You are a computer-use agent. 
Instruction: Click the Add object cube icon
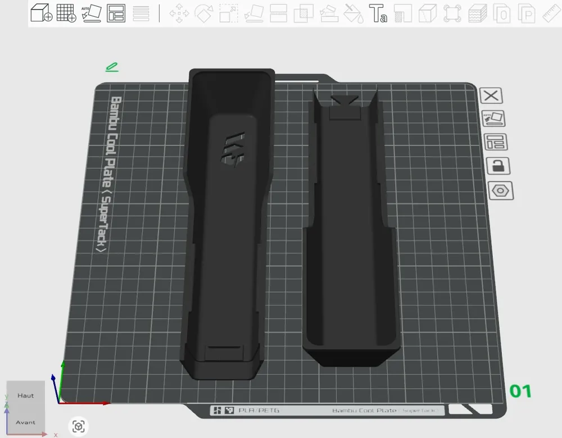41,13
